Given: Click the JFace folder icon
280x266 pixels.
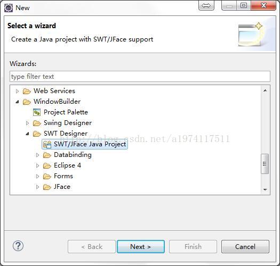Looking at the screenshot, I should (x=47, y=187).
